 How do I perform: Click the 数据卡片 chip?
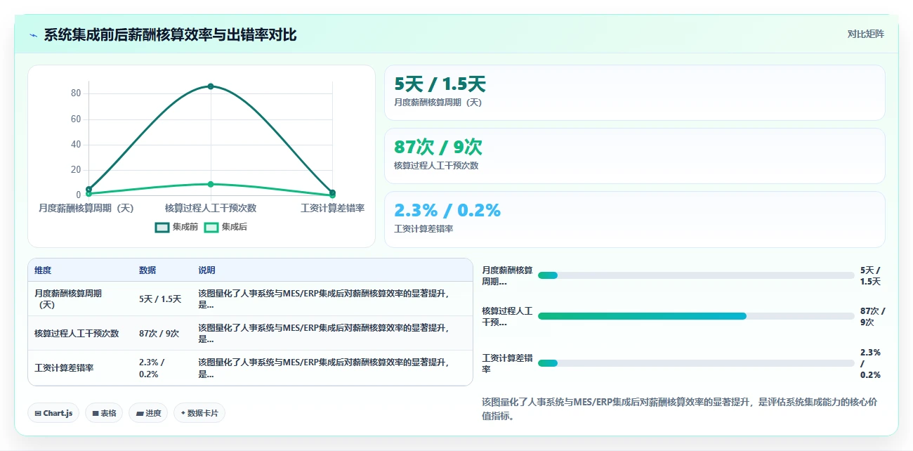pos(199,413)
